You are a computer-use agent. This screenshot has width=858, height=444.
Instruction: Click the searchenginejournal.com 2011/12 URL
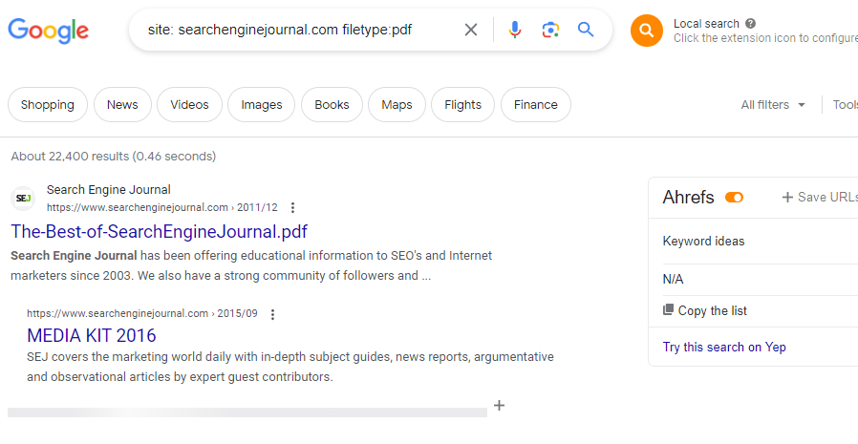tap(162, 208)
